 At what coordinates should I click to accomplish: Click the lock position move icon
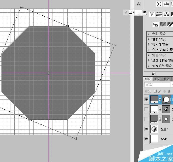tap(164, 91)
